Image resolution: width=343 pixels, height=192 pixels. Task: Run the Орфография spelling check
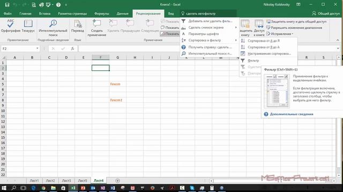(11, 26)
